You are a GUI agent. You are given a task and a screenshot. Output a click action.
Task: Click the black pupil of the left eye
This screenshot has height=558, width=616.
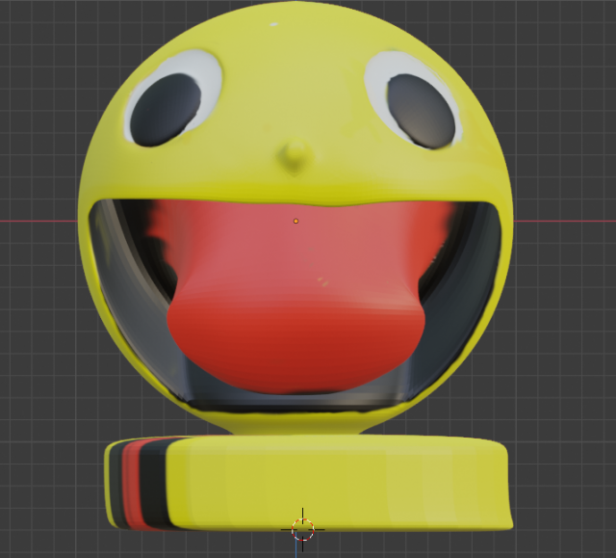(x=166, y=110)
